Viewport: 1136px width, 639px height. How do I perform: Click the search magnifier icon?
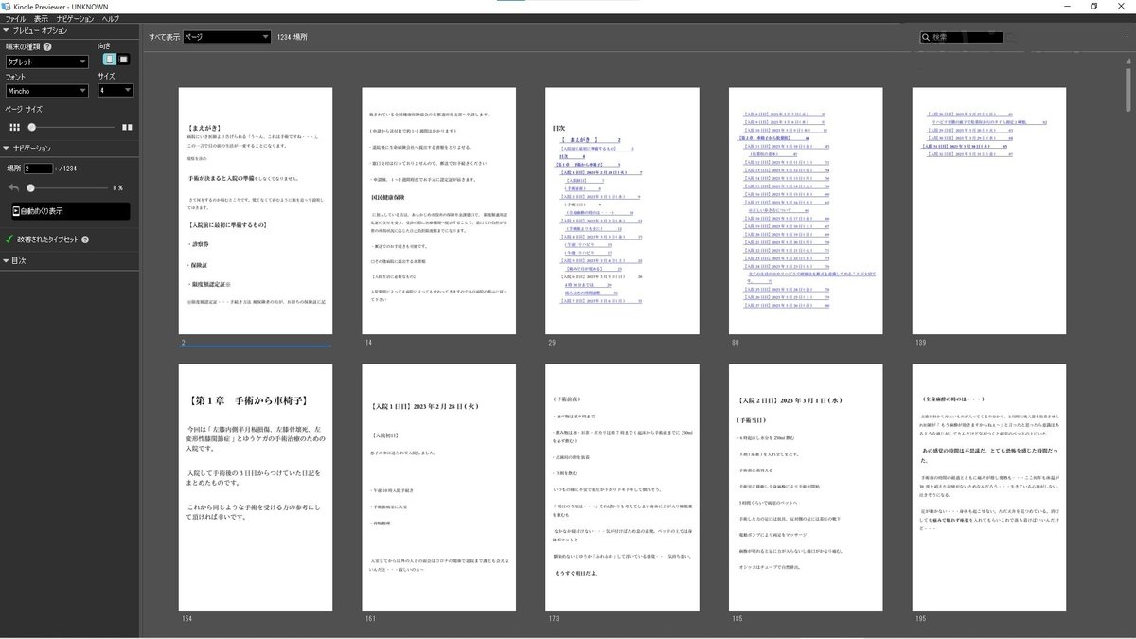(x=924, y=37)
